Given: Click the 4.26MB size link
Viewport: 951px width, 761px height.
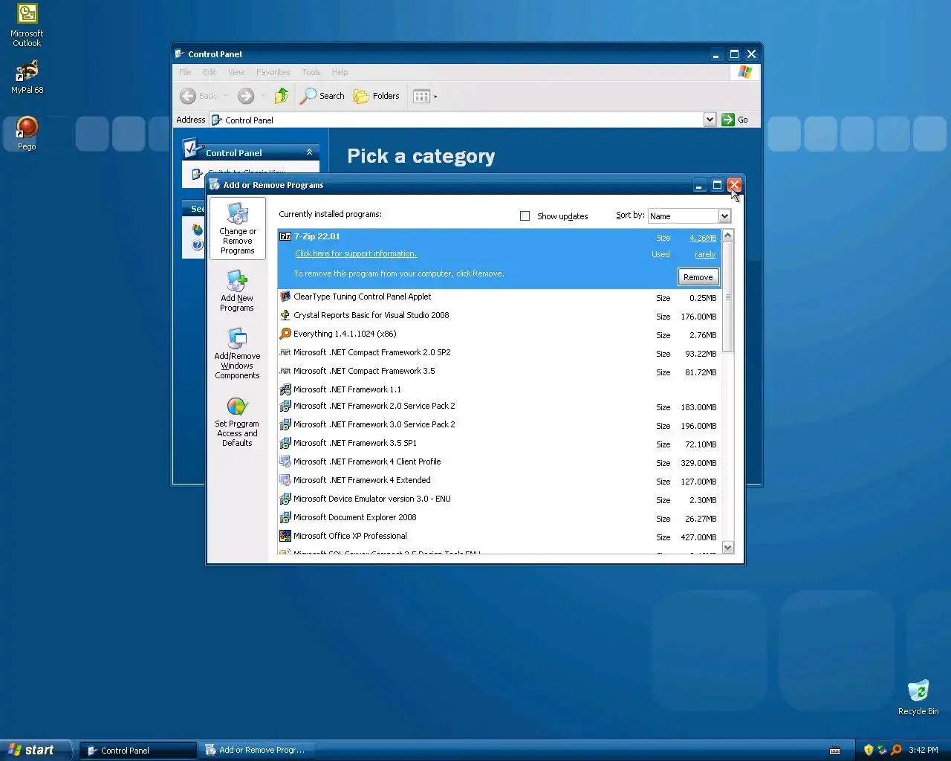Looking at the screenshot, I should coord(703,238).
